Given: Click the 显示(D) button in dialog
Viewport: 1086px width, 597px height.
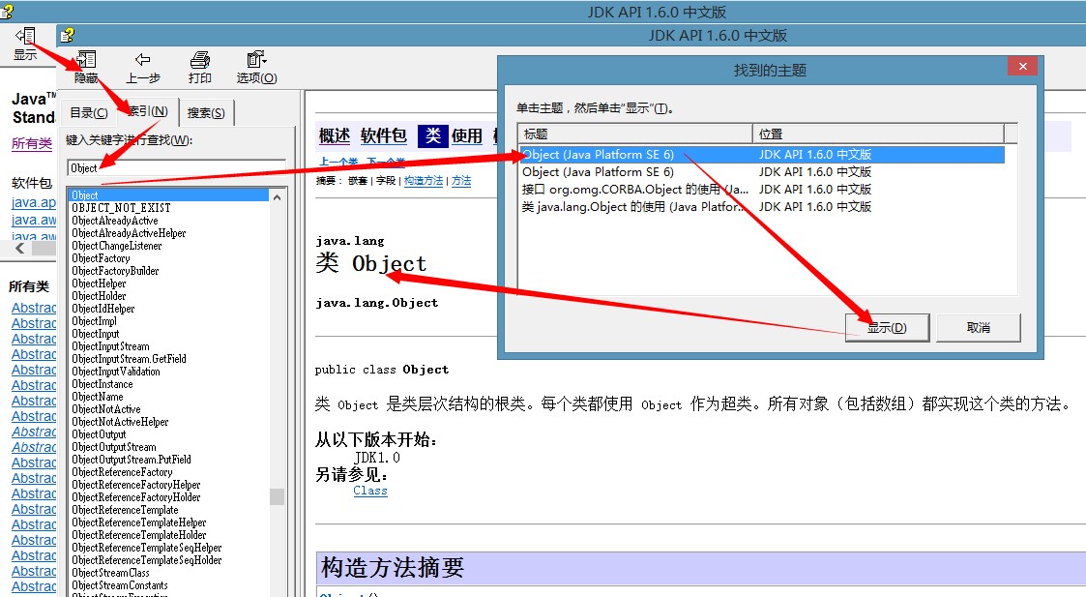Looking at the screenshot, I should (887, 328).
